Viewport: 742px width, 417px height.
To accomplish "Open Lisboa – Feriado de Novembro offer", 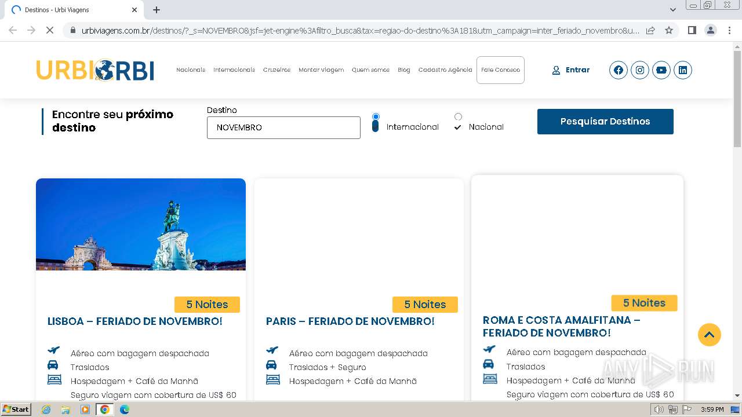I will click(135, 321).
